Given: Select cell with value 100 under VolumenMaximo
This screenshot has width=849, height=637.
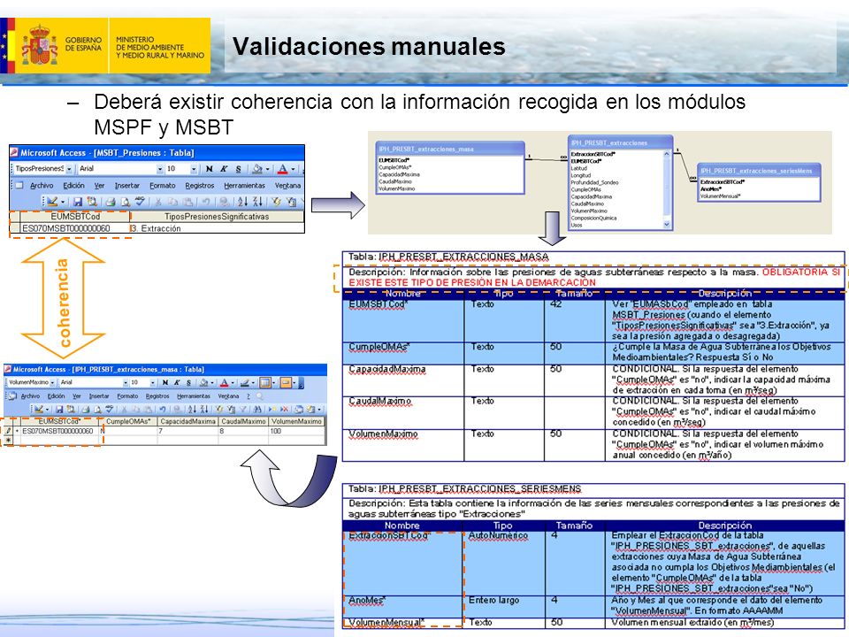Looking at the screenshot, I should pos(296,431).
